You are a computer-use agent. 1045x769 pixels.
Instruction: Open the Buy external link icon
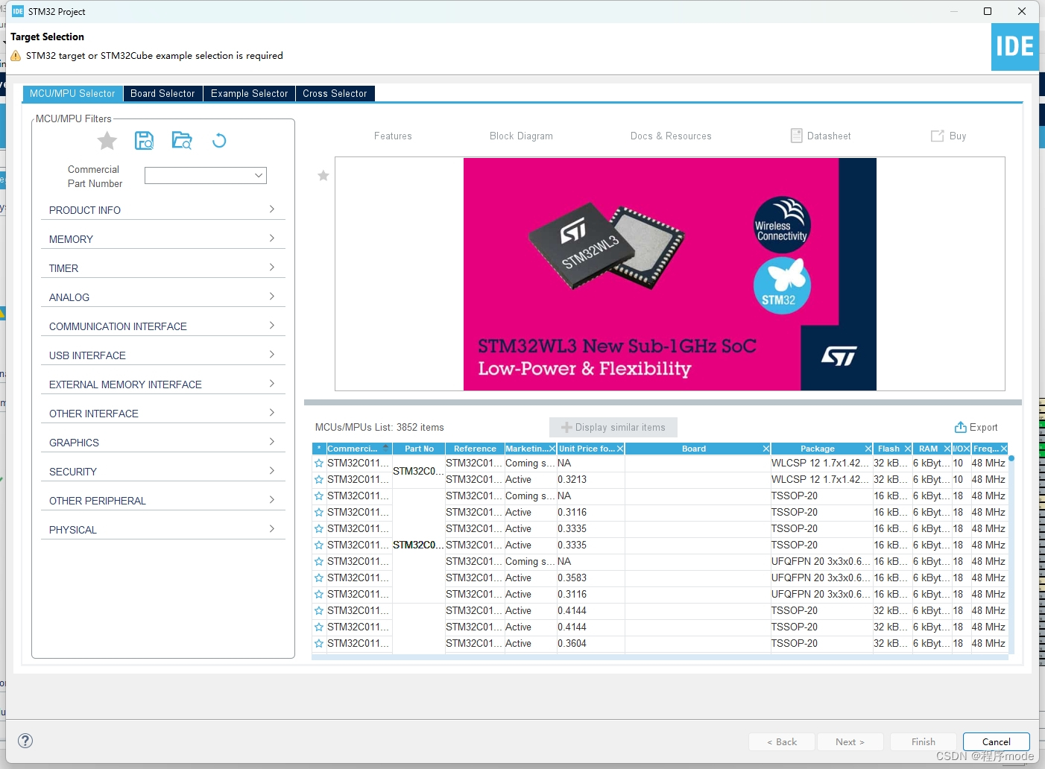point(938,136)
